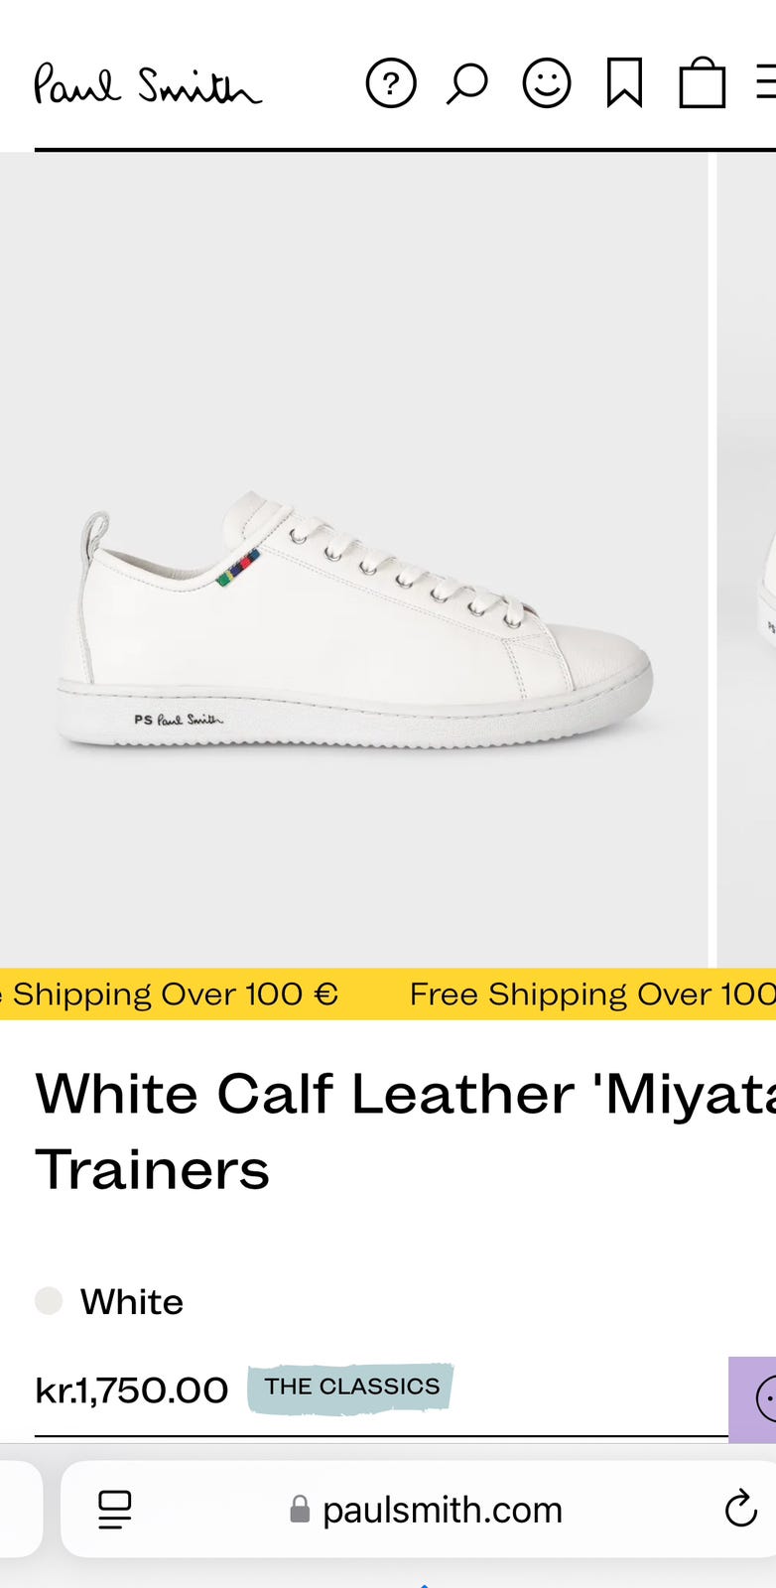
Task: Switch to the previous browser tab card
Action: coord(18,1509)
